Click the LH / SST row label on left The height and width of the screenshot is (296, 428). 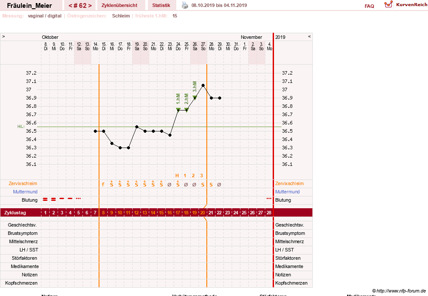tap(29, 250)
